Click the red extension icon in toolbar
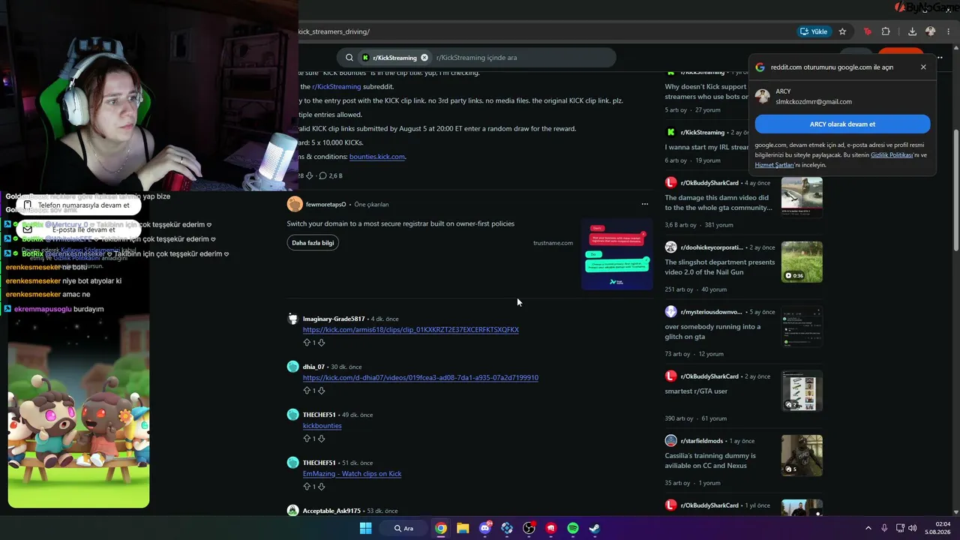This screenshot has width=960, height=540. pos(868,31)
